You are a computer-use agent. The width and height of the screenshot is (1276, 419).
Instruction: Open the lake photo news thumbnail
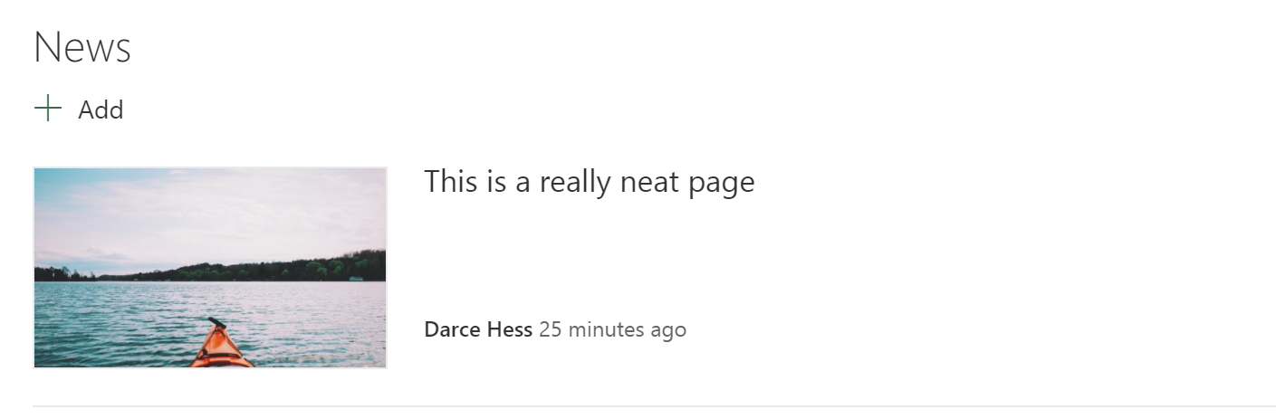tap(210, 268)
